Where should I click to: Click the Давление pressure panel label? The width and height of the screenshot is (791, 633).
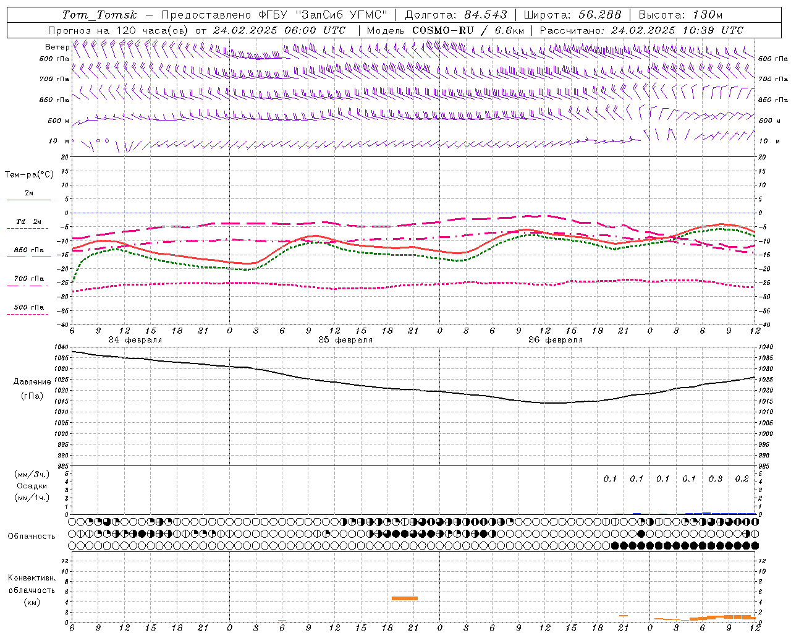pyautogui.click(x=32, y=382)
